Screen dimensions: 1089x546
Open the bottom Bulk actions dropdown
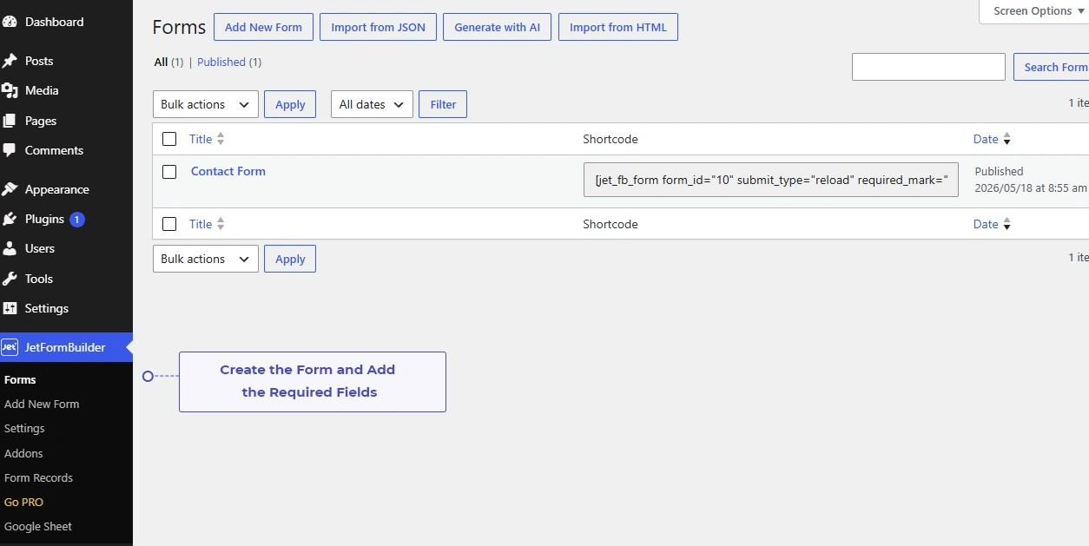[x=206, y=259]
